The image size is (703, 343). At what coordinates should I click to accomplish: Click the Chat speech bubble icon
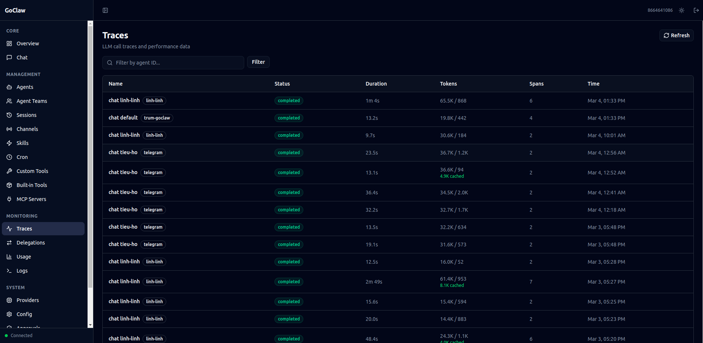click(9, 58)
